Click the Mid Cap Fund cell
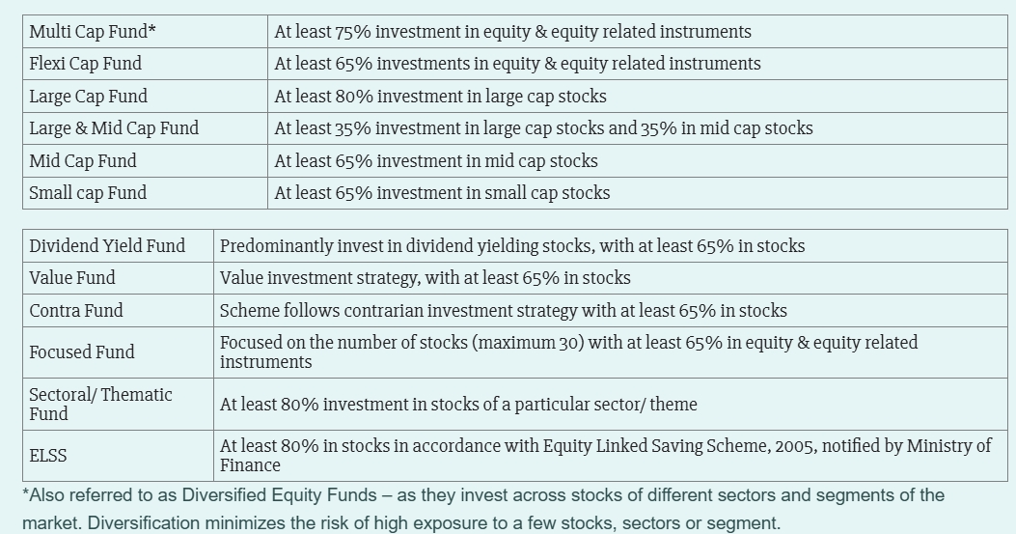This screenshot has width=1016, height=534. pos(145,160)
